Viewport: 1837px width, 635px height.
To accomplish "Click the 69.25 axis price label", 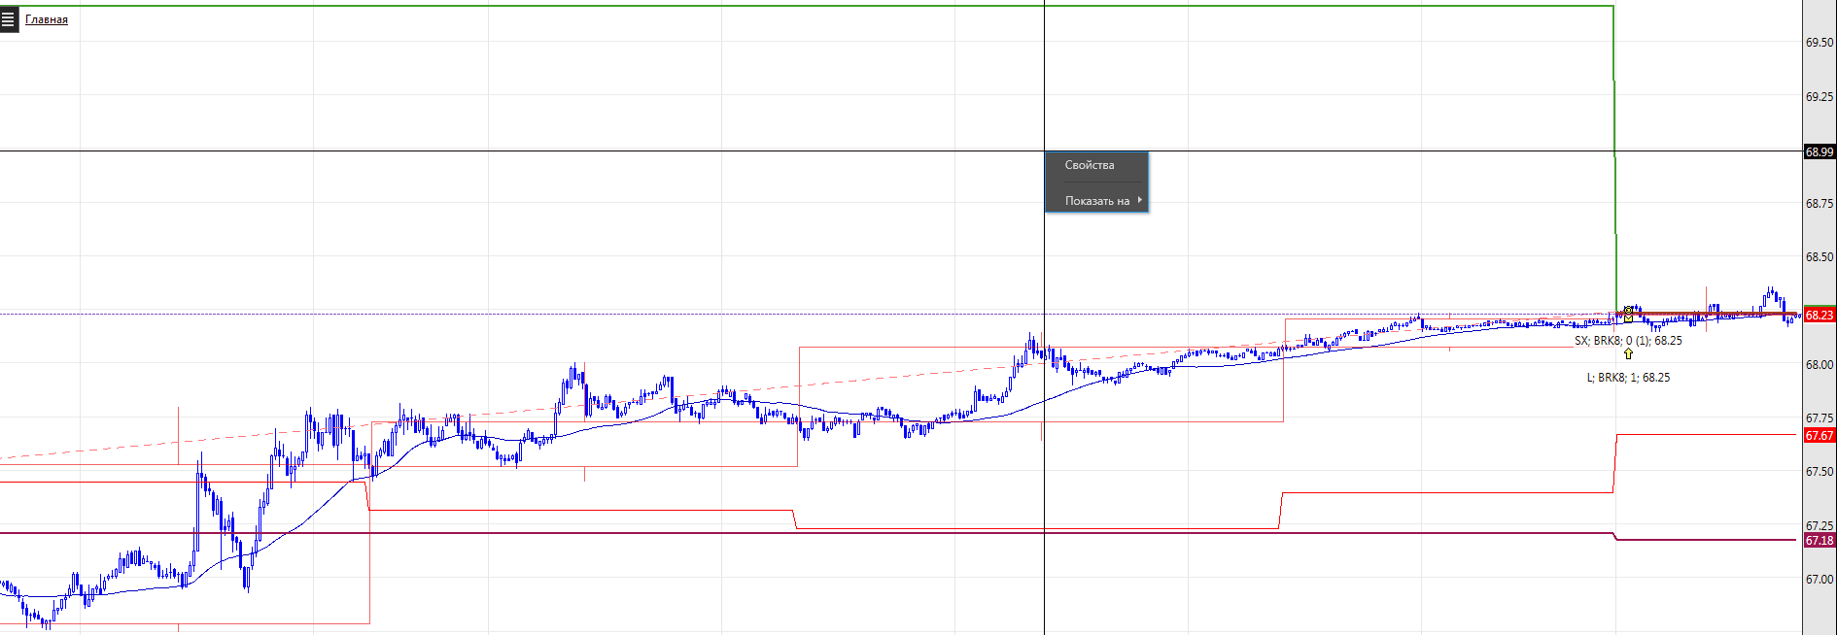I will tap(1820, 97).
